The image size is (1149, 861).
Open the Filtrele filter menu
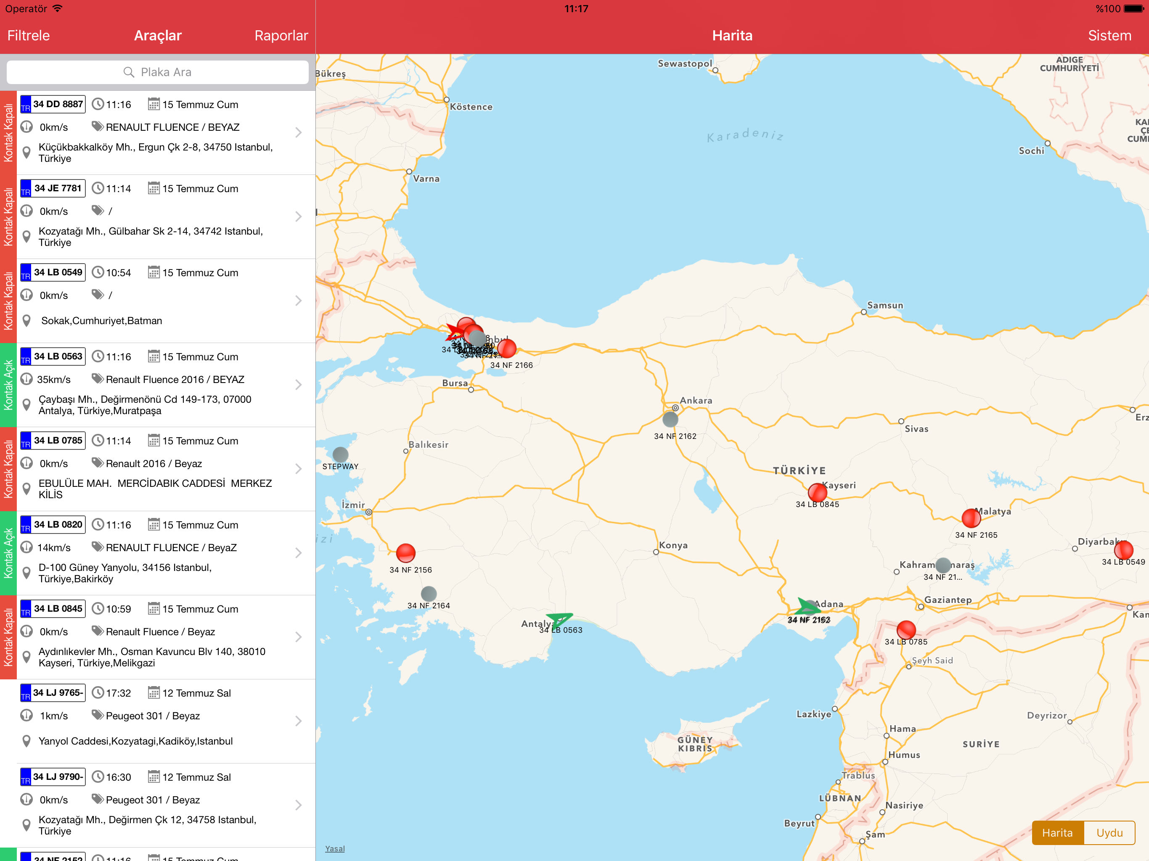click(29, 35)
